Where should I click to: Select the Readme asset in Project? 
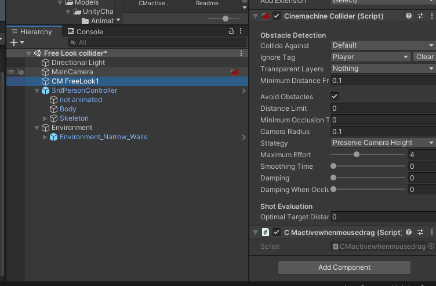point(207,3)
